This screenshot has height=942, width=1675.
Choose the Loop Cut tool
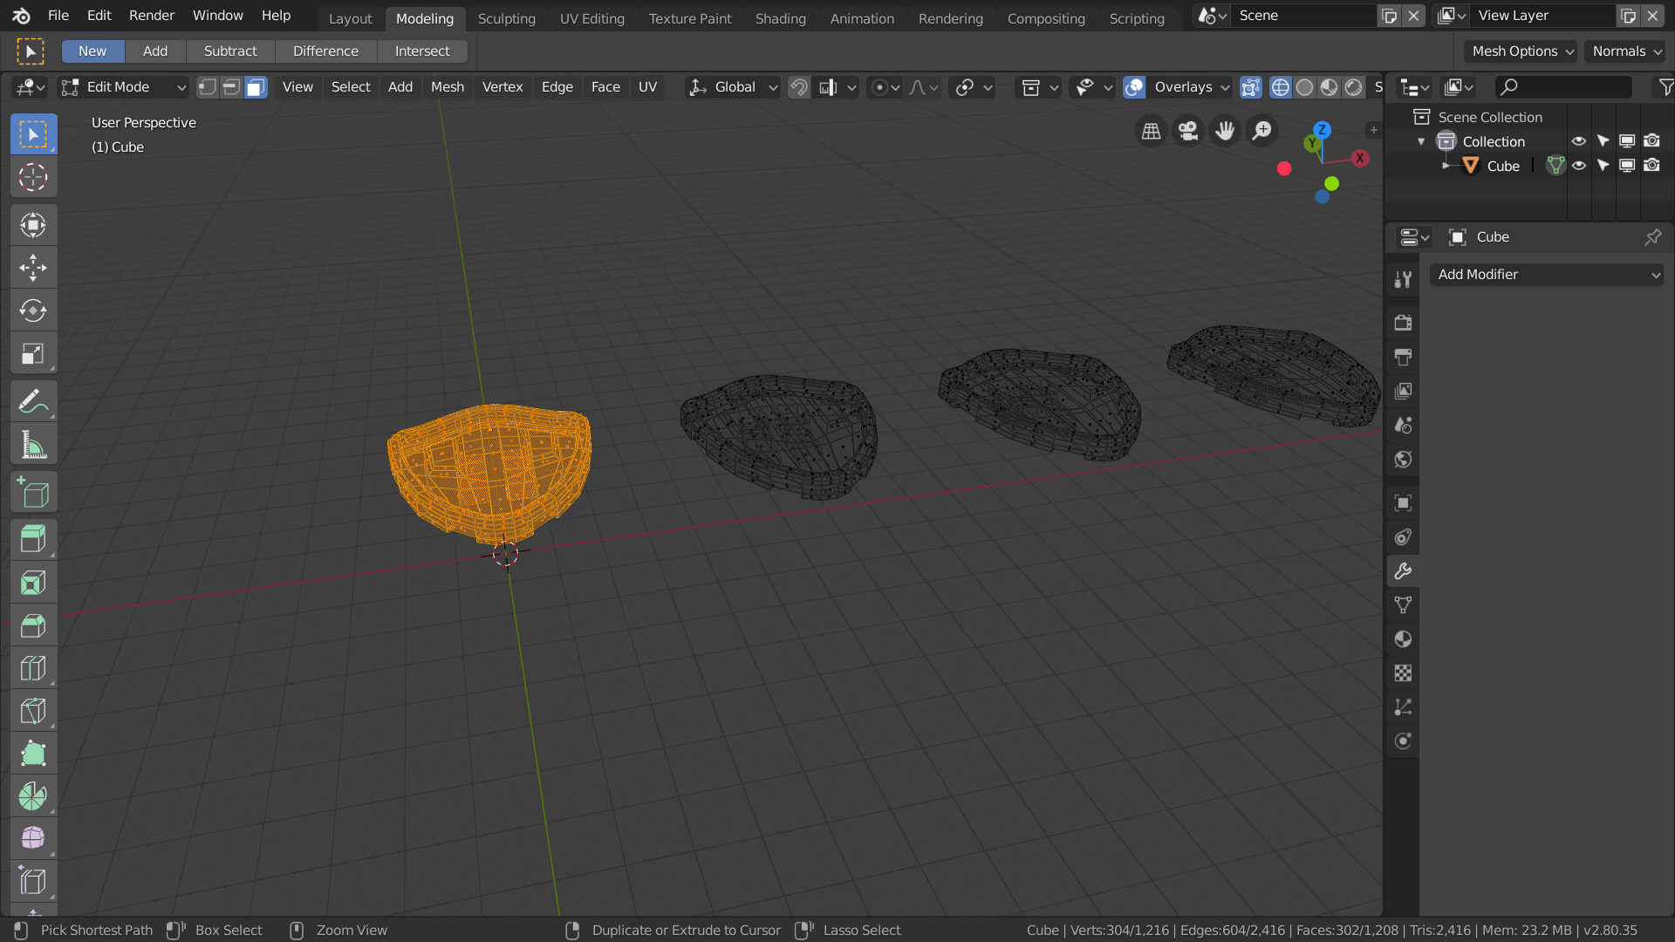coord(33,667)
